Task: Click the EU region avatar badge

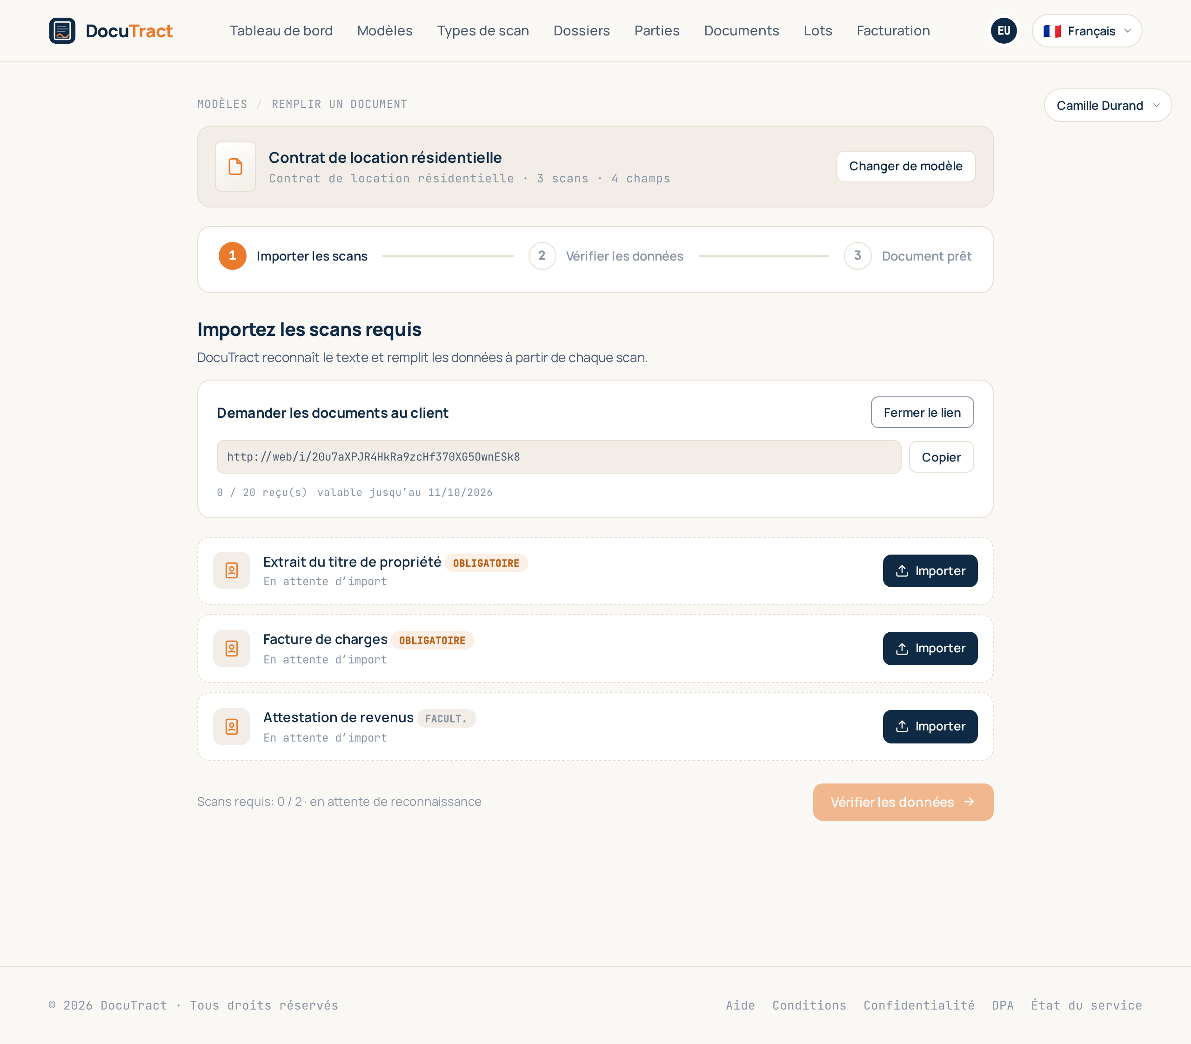Action: coord(1004,31)
